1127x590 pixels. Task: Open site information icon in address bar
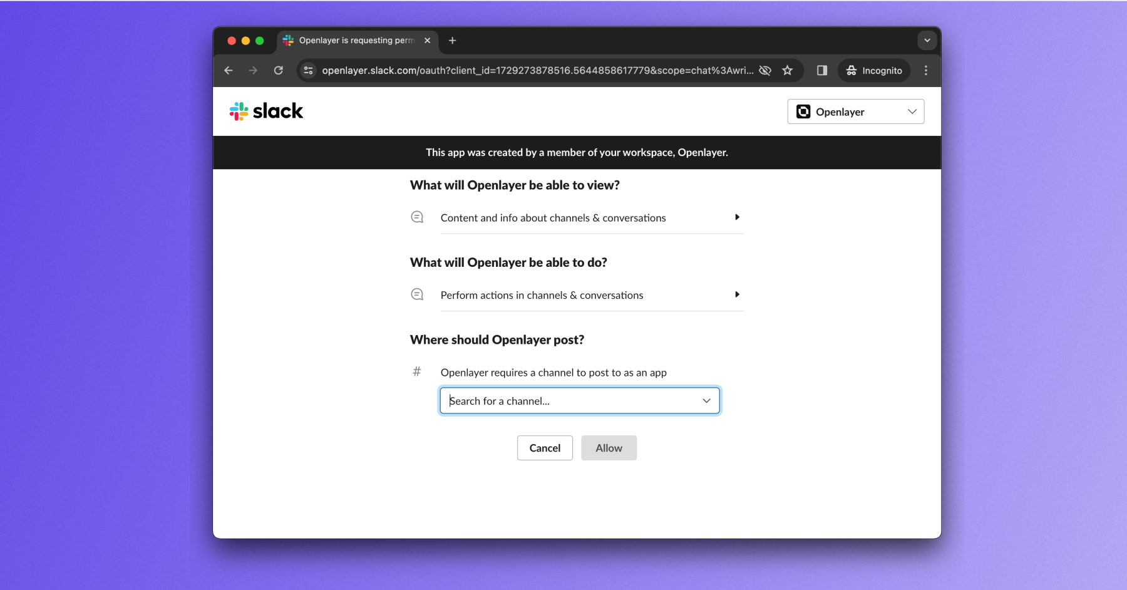click(x=308, y=71)
